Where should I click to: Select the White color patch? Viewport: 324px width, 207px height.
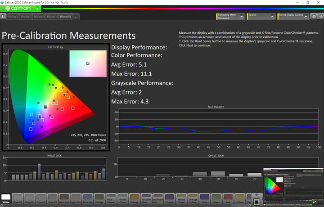pyautogui.click(x=6, y=199)
